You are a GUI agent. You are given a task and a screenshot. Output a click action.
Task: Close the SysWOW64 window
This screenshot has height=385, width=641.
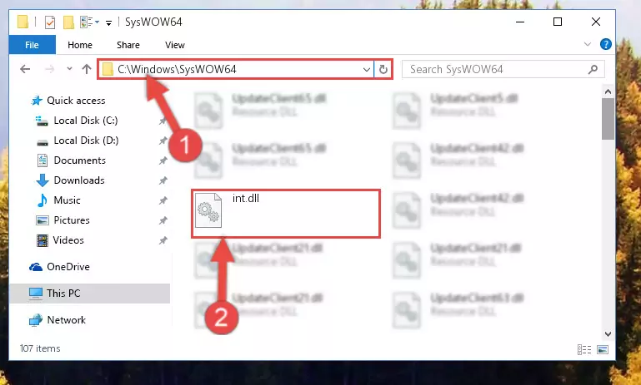596,22
